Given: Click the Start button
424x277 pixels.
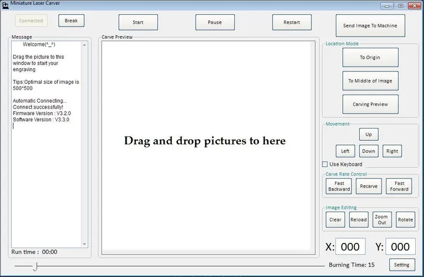Looking at the screenshot, I should [138, 22].
